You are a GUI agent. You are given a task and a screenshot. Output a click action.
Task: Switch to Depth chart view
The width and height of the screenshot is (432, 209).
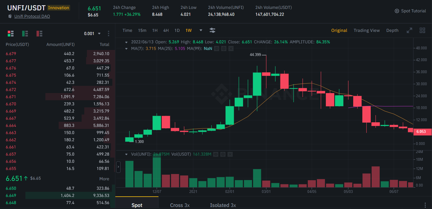pyautogui.click(x=392, y=30)
